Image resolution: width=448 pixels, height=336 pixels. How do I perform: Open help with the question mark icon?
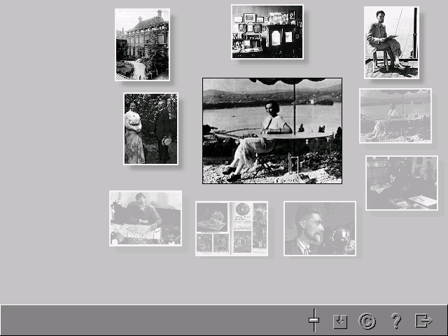[x=396, y=321]
